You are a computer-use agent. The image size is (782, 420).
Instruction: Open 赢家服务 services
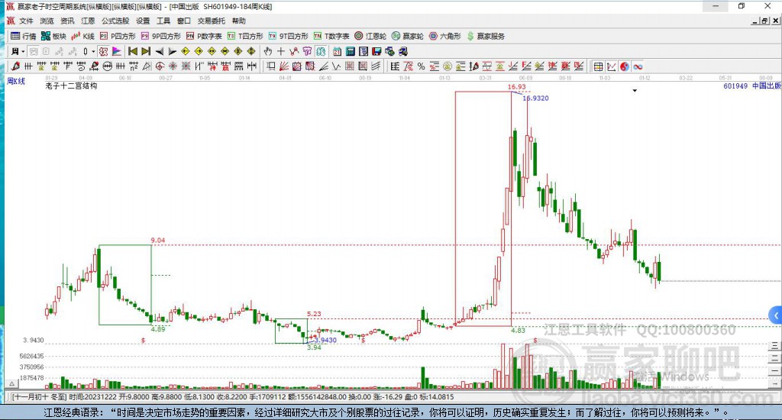coord(486,36)
